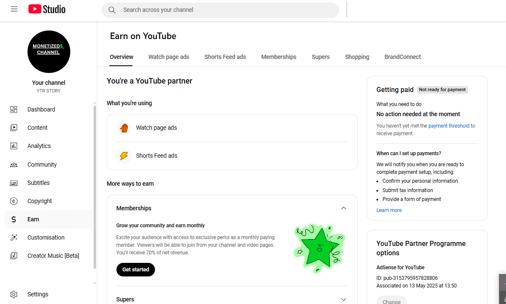Click the Shorts Feed ads lightning icon
506x304 pixels.
124,156
